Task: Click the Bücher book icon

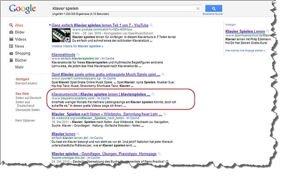Action: pyautogui.click(x=11, y=60)
